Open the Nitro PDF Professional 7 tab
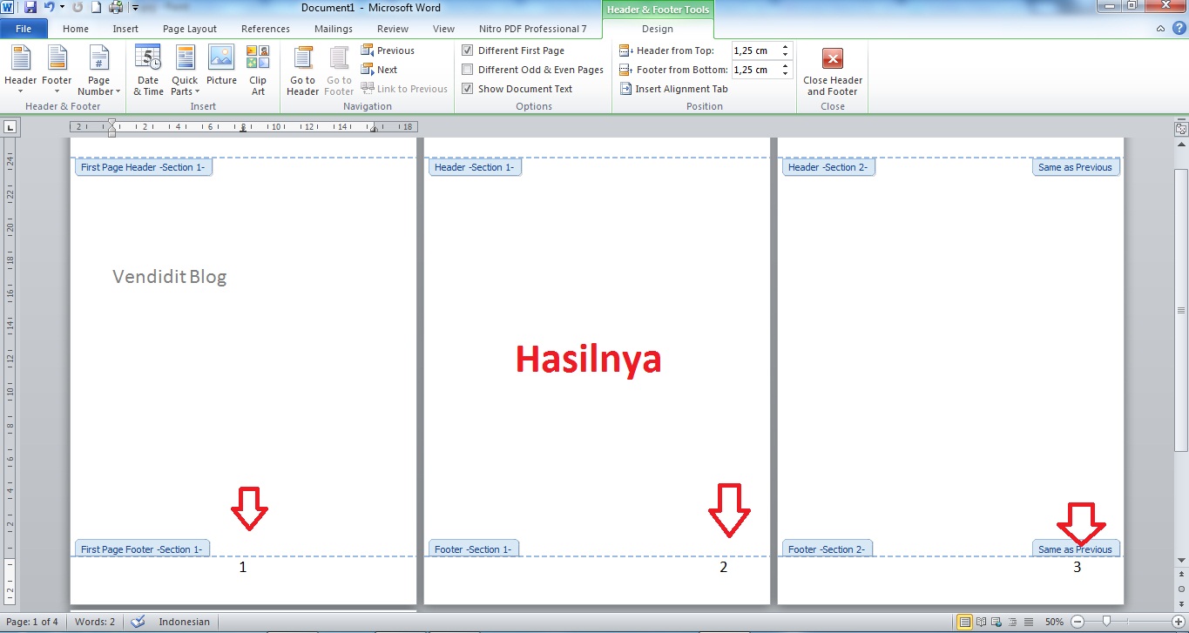Screen dimensions: 1189x633 (x=533, y=28)
